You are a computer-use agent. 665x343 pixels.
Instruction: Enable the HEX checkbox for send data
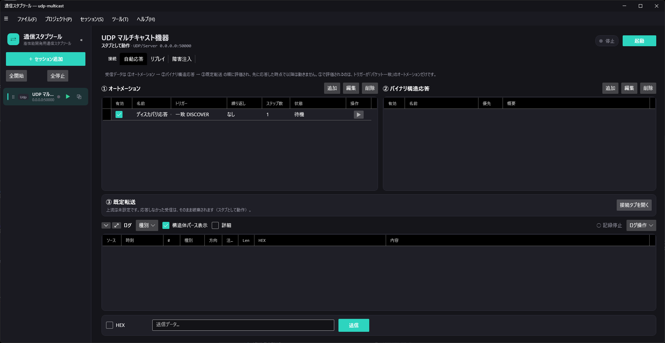[x=110, y=325]
